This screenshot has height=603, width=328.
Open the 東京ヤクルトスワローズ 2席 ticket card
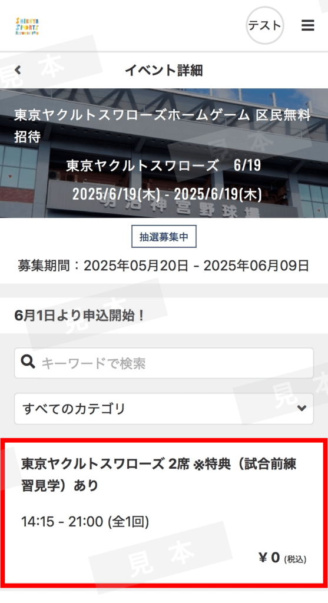(x=164, y=512)
